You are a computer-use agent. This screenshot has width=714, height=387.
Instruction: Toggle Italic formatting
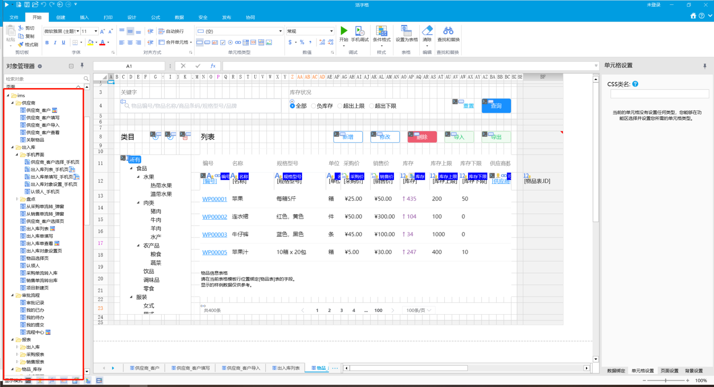pos(55,43)
